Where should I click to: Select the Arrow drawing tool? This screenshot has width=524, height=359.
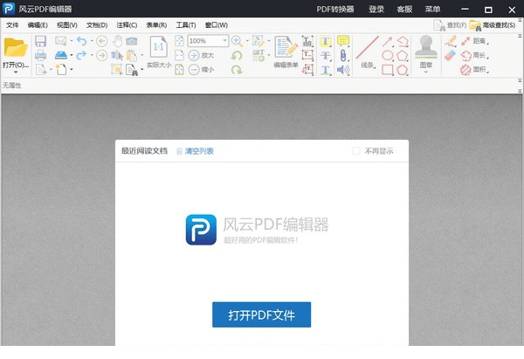[387, 41]
